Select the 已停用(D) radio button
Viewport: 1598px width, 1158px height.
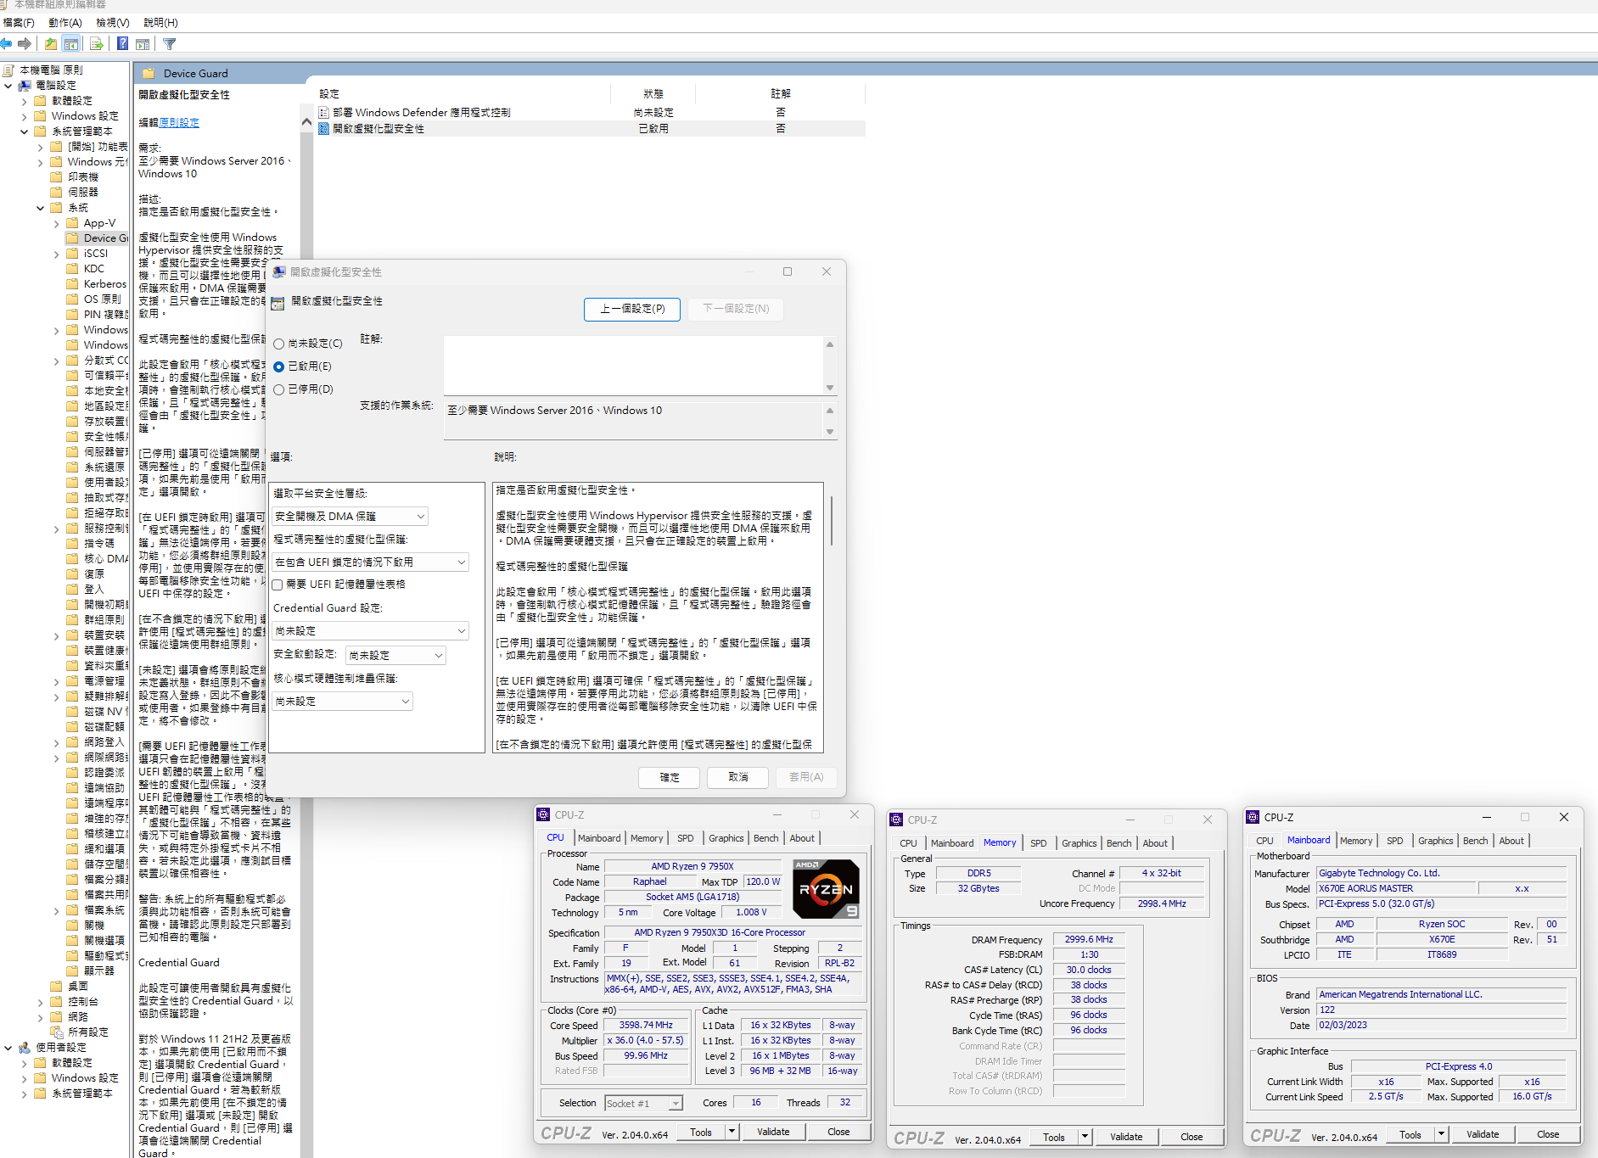pyautogui.click(x=278, y=390)
